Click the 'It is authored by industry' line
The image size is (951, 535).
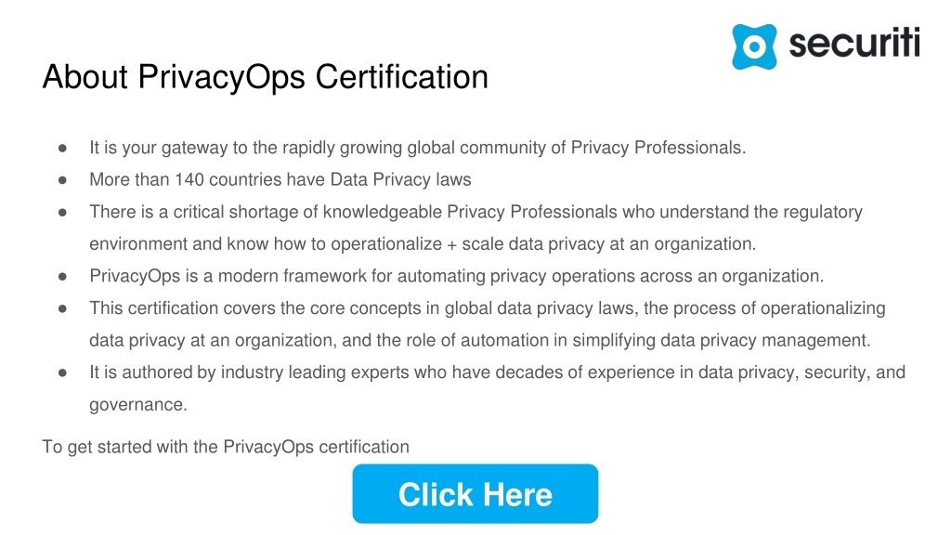(498, 373)
